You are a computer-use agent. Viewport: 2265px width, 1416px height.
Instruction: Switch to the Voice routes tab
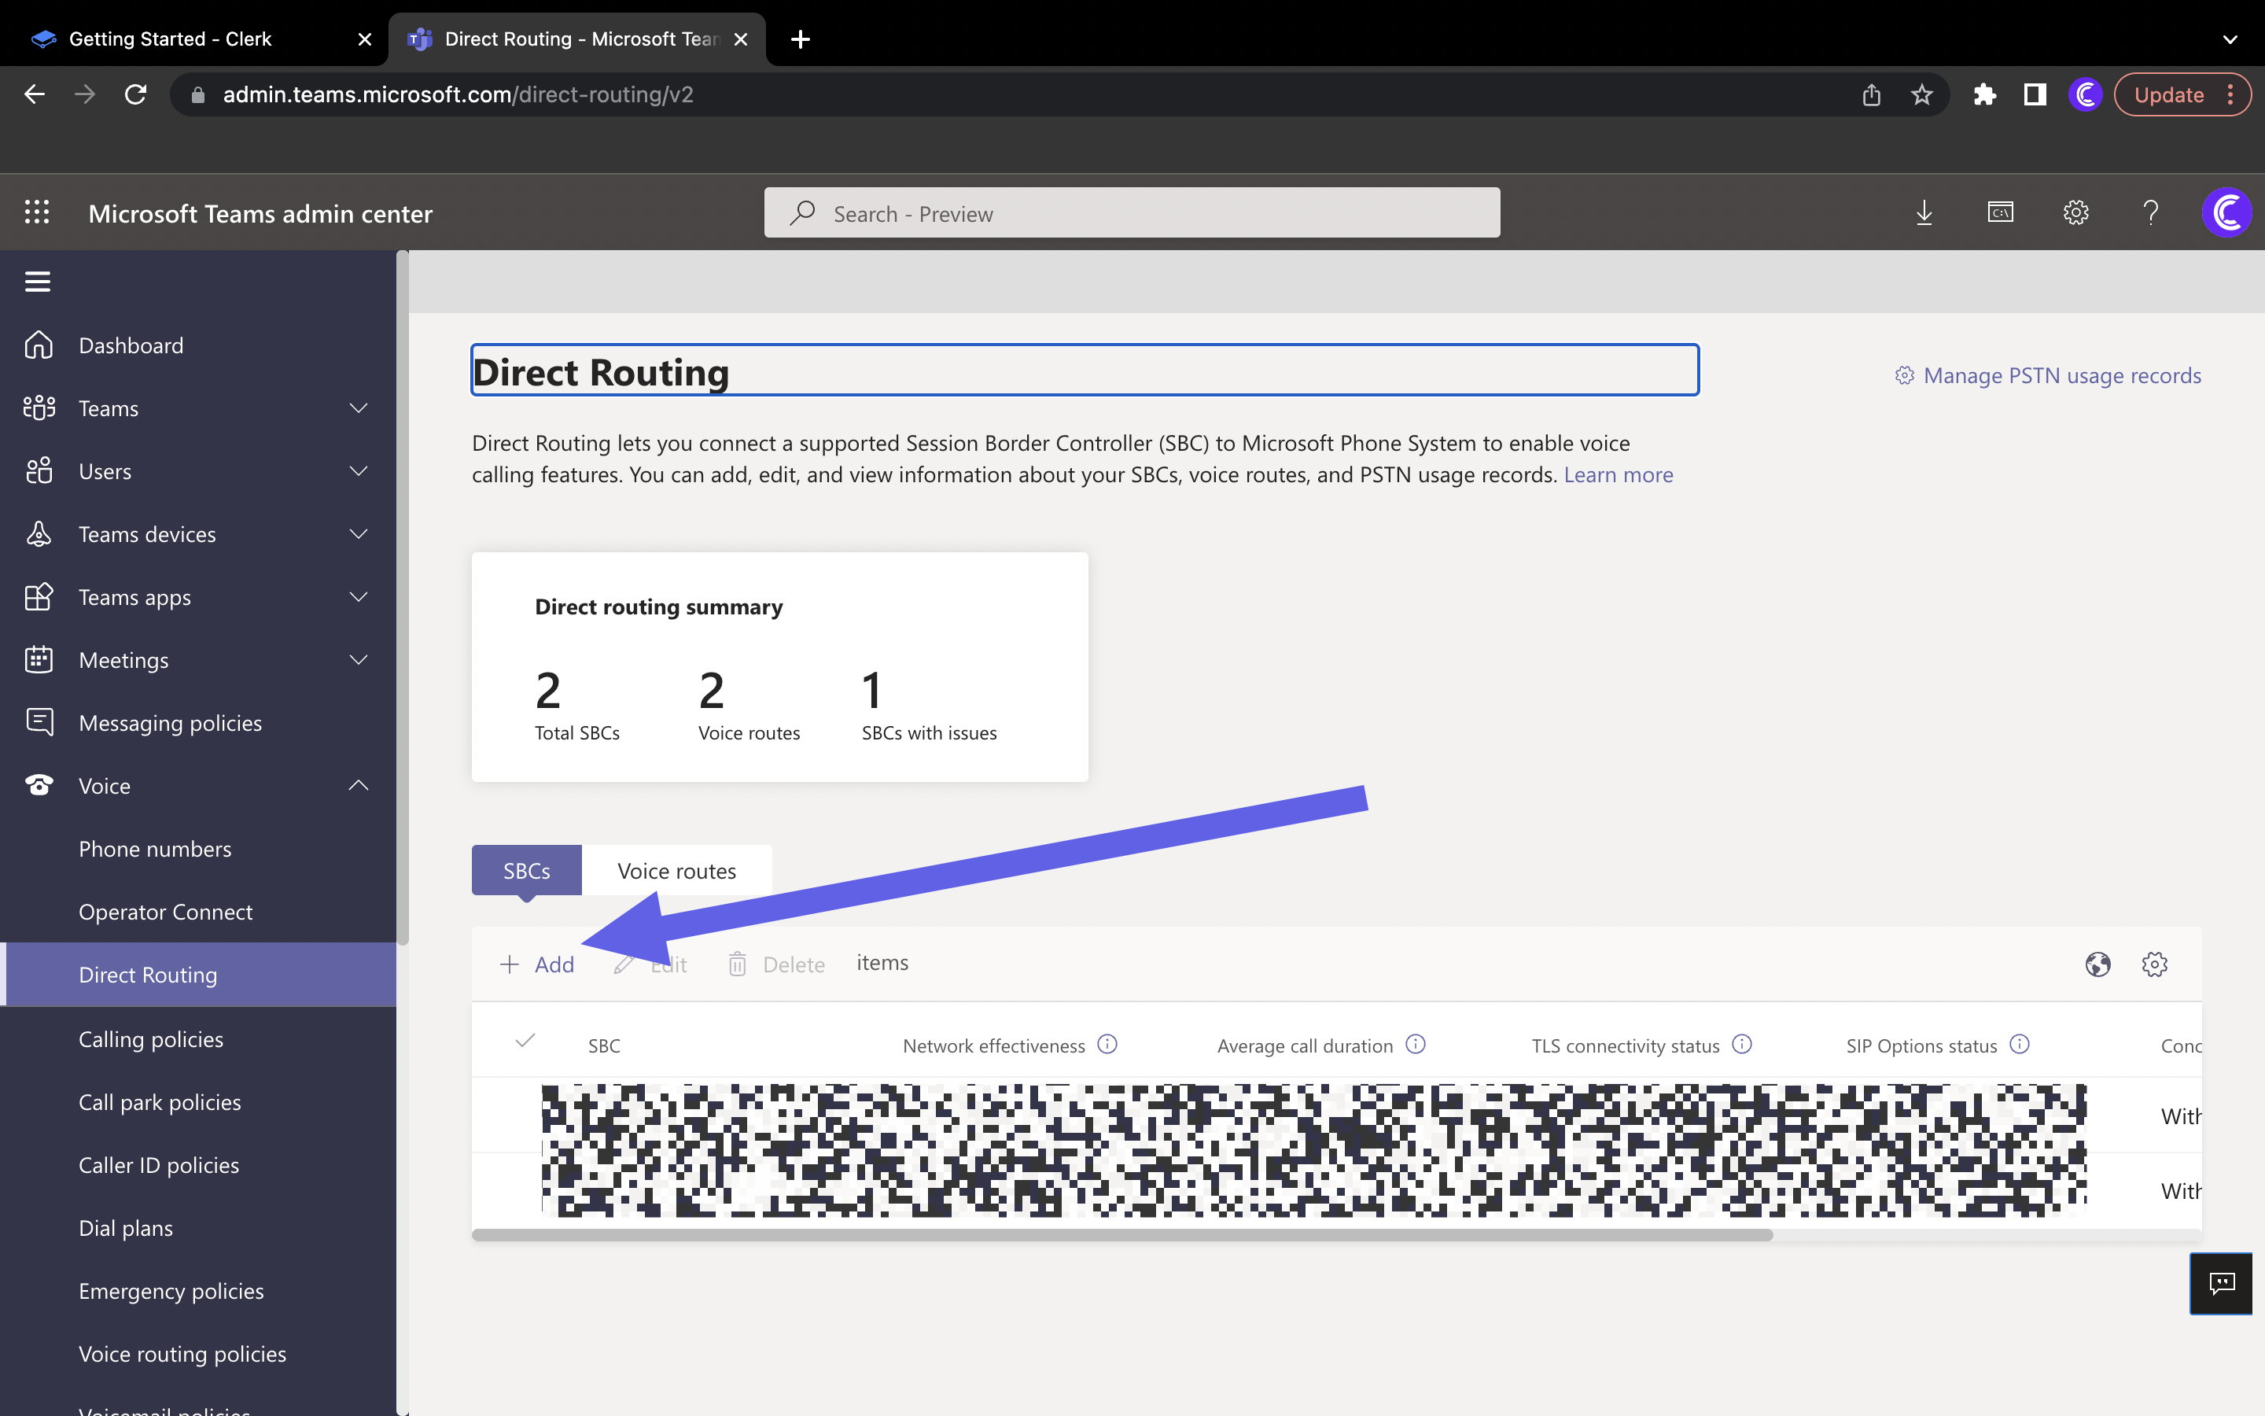pyautogui.click(x=676, y=870)
